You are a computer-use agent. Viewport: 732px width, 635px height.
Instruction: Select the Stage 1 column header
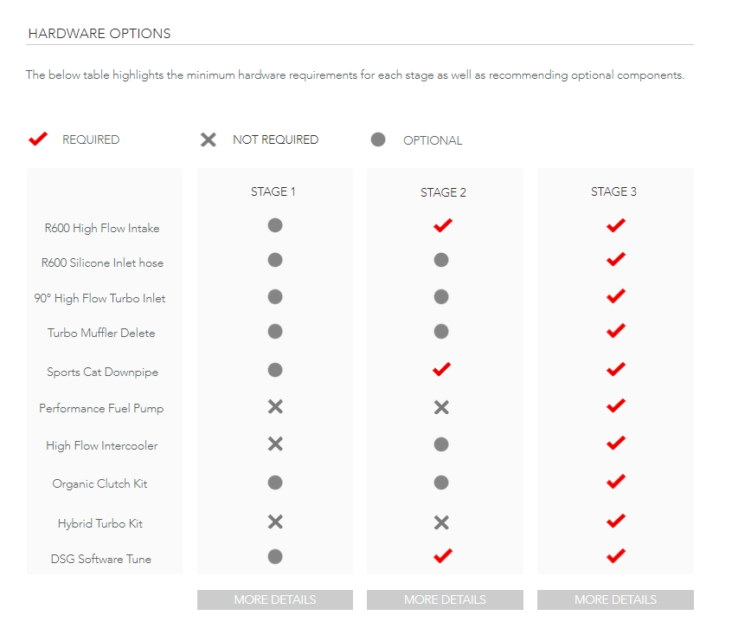coord(273,191)
